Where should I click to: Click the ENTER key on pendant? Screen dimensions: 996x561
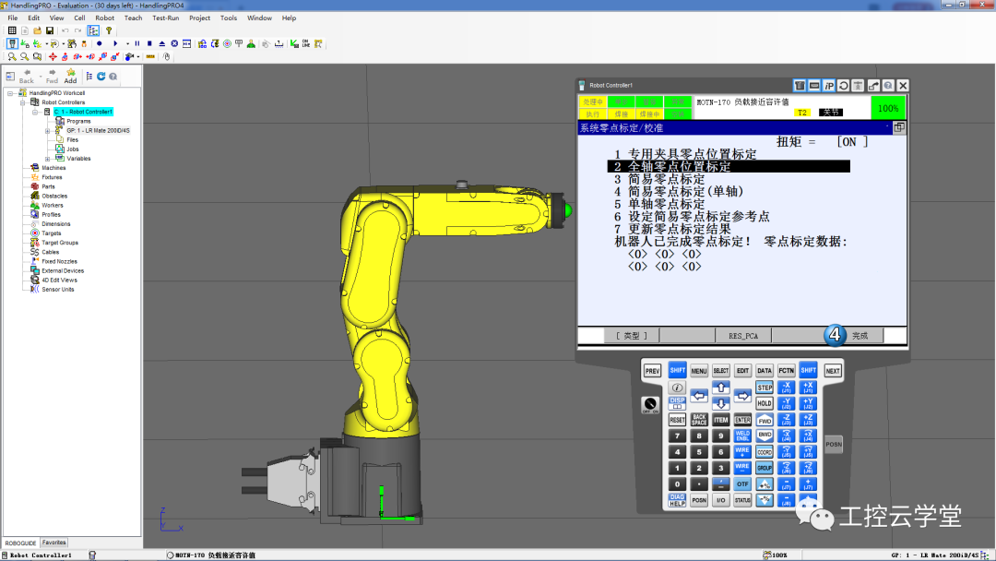pos(741,420)
